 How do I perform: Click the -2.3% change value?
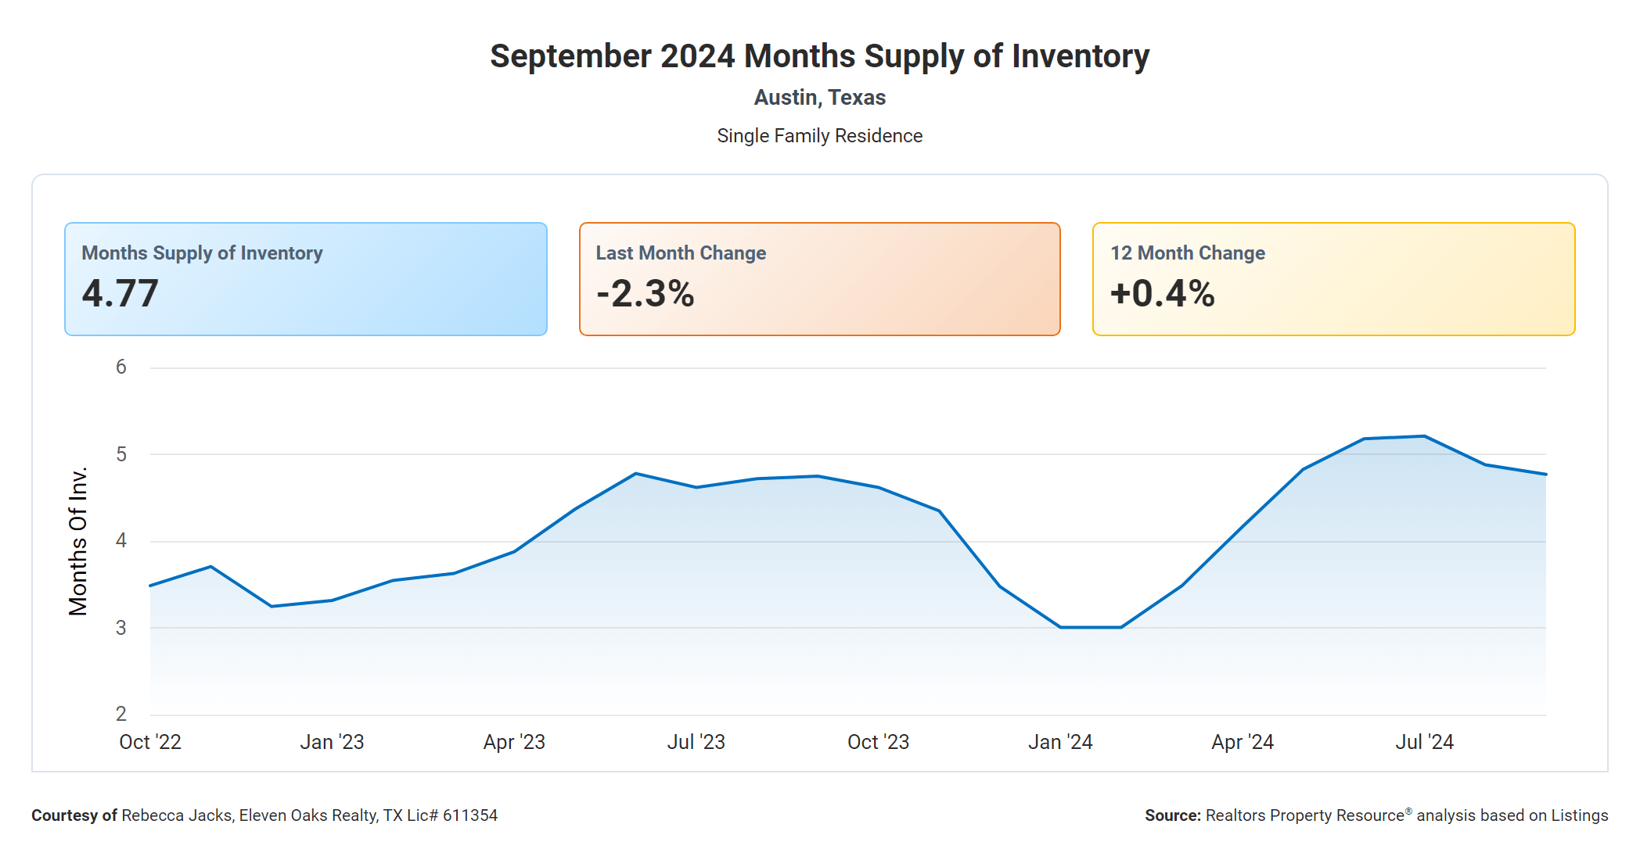pos(646,294)
